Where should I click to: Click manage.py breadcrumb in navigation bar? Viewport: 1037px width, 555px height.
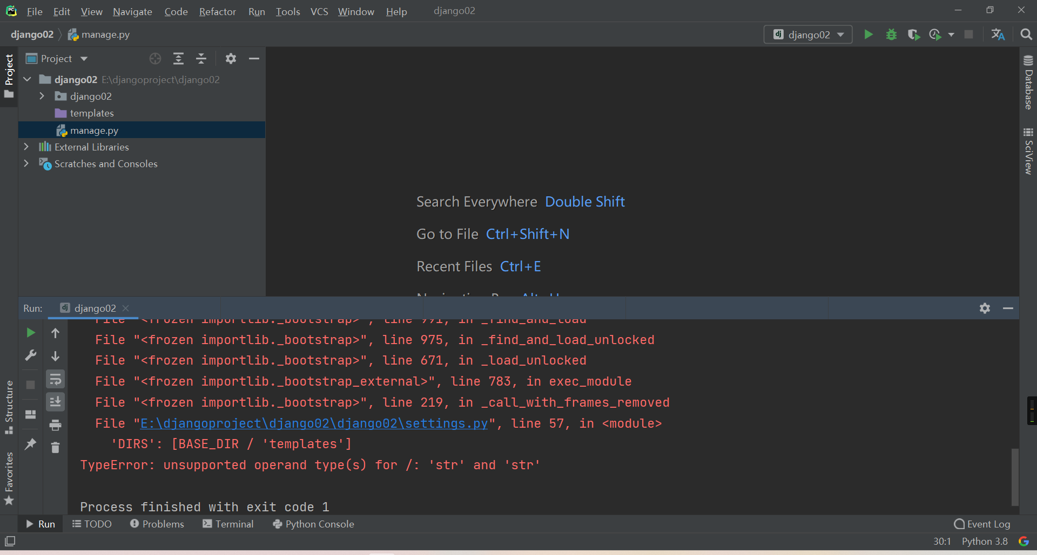coord(99,35)
